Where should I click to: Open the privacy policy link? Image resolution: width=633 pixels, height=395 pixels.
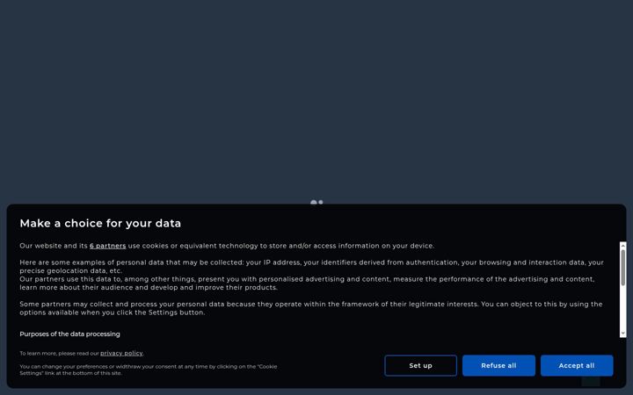[121, 353]
